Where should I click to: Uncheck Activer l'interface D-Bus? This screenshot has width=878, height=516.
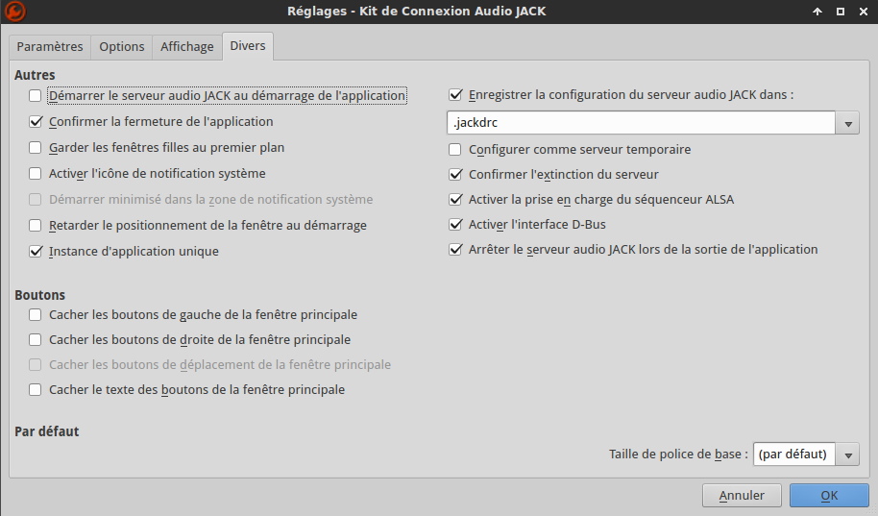pos(455,225)
